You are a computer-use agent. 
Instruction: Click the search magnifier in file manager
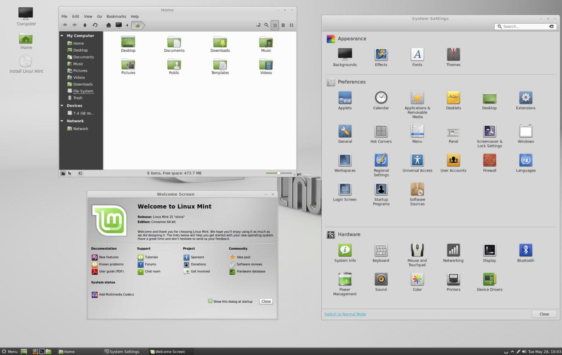(x=267, y=25)
